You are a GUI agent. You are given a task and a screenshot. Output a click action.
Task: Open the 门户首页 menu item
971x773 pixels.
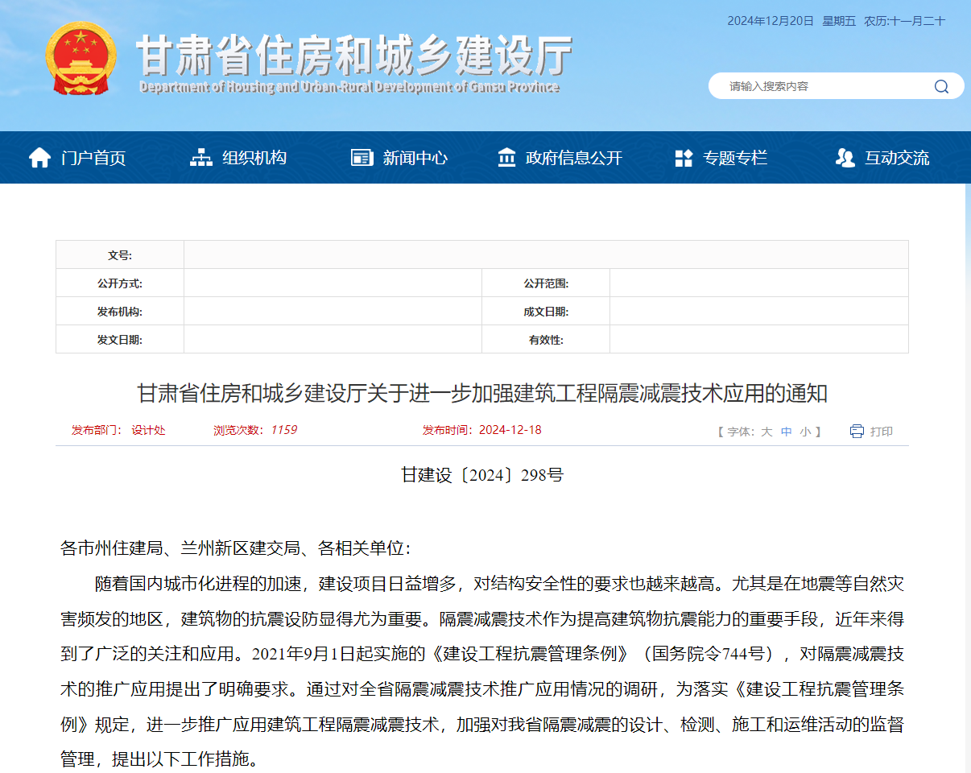93,158
